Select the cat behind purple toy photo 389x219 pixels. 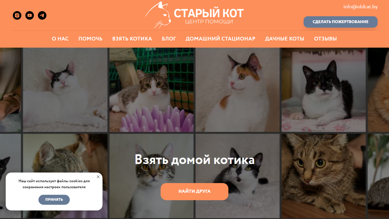[151, 90]
